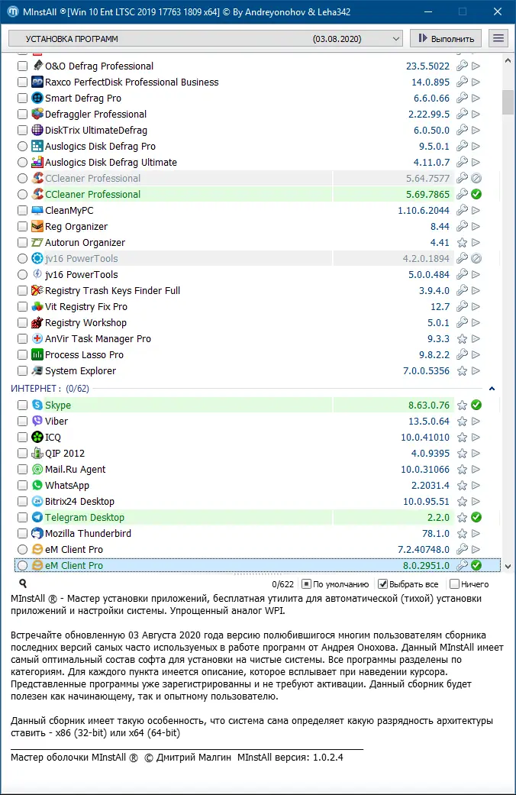Select the highlighted eM Client Pro 8.0.2951.0 row
This screenshot has width=516, height=795.
[257, 565]
